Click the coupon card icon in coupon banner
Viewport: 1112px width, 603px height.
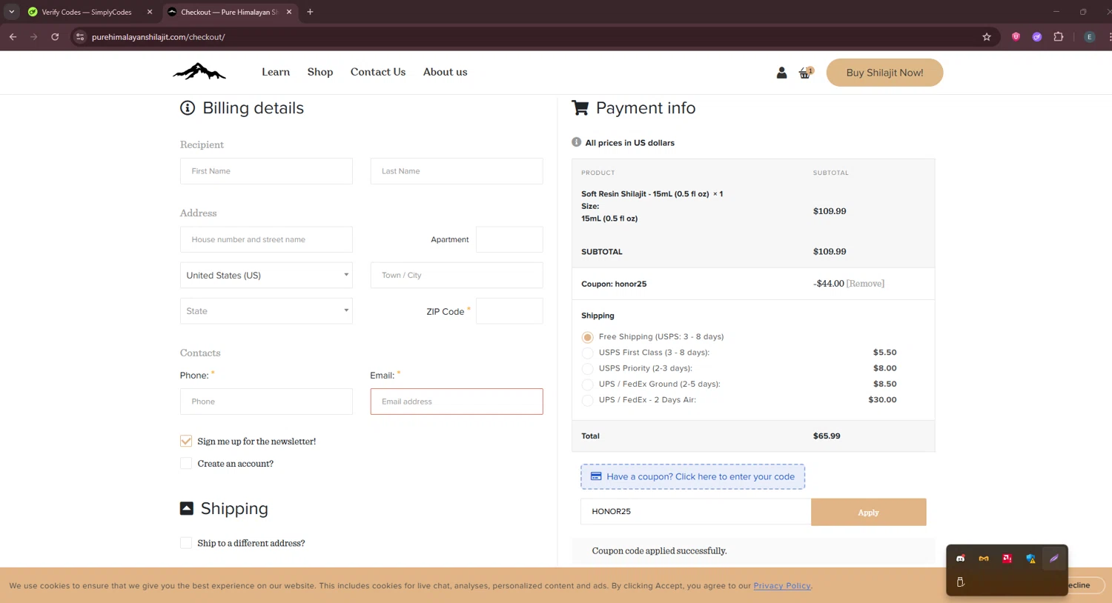point(596,476)
